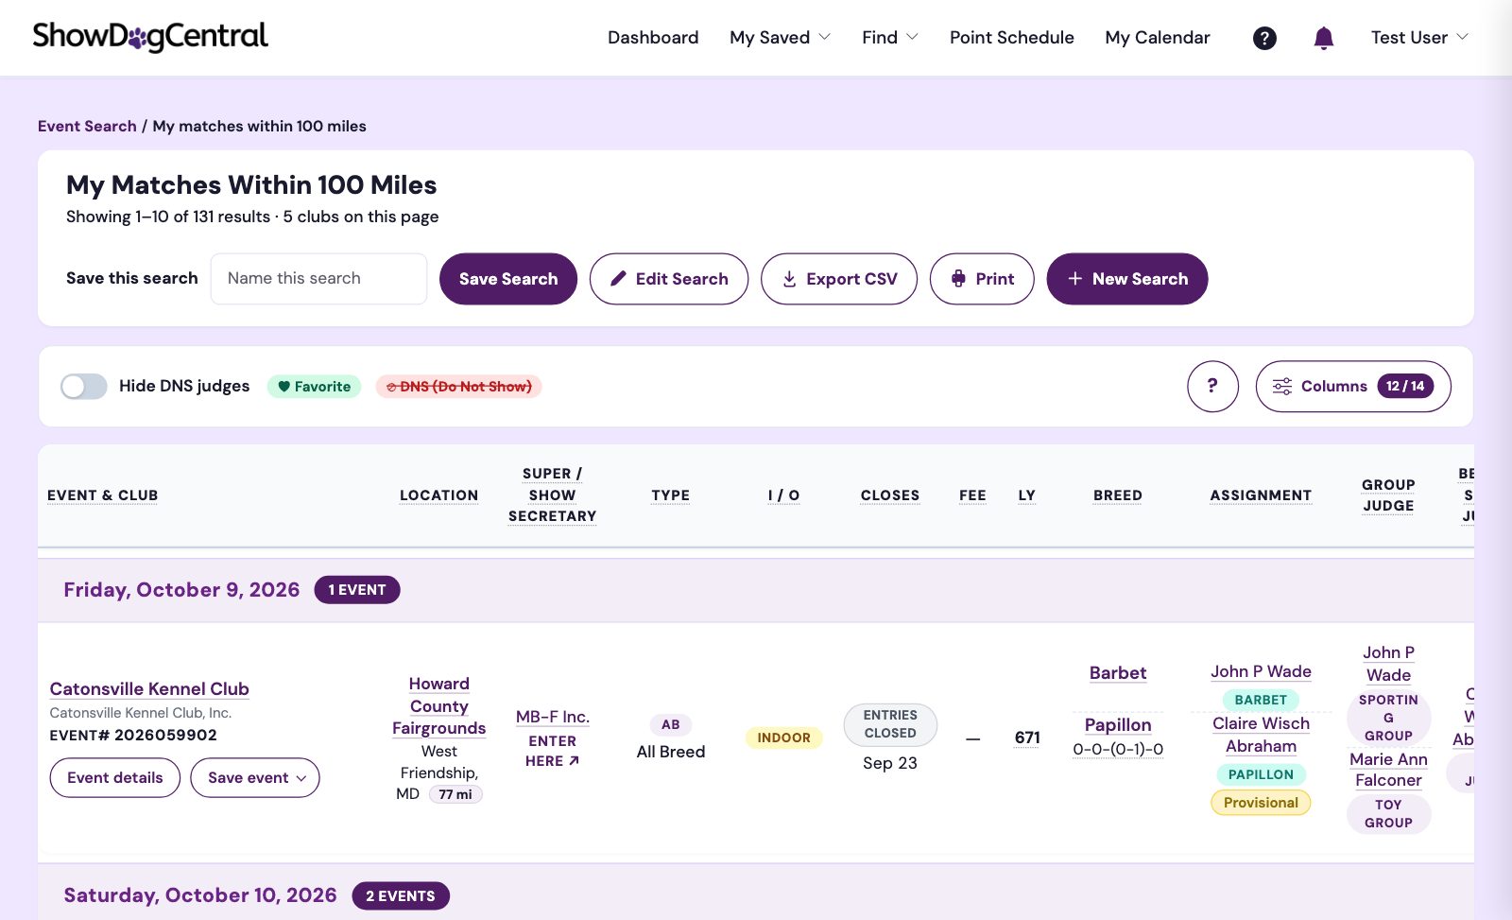This screenshot has width=1512, height=920.
Task: Click the 1 EVENT count badge
Action: pyautogui.click(x=356, y=590)
